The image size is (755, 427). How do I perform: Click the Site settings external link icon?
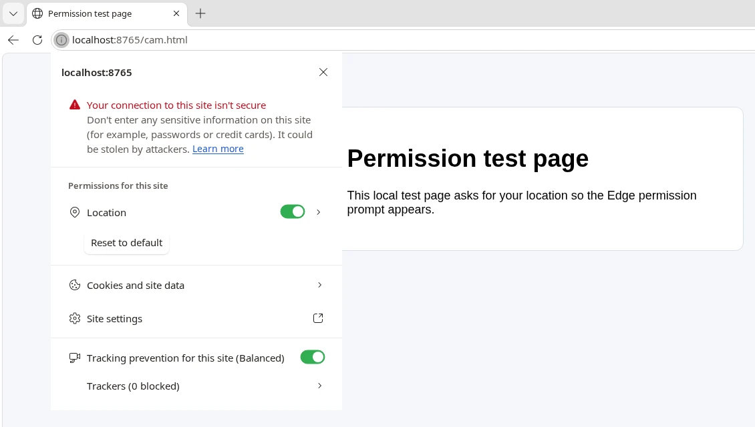(x=318, y=318)
